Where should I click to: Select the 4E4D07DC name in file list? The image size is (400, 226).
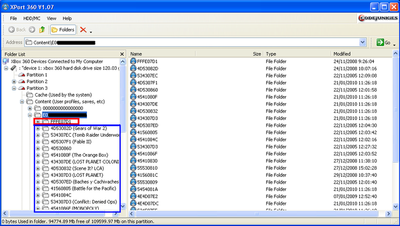[147, 204]
